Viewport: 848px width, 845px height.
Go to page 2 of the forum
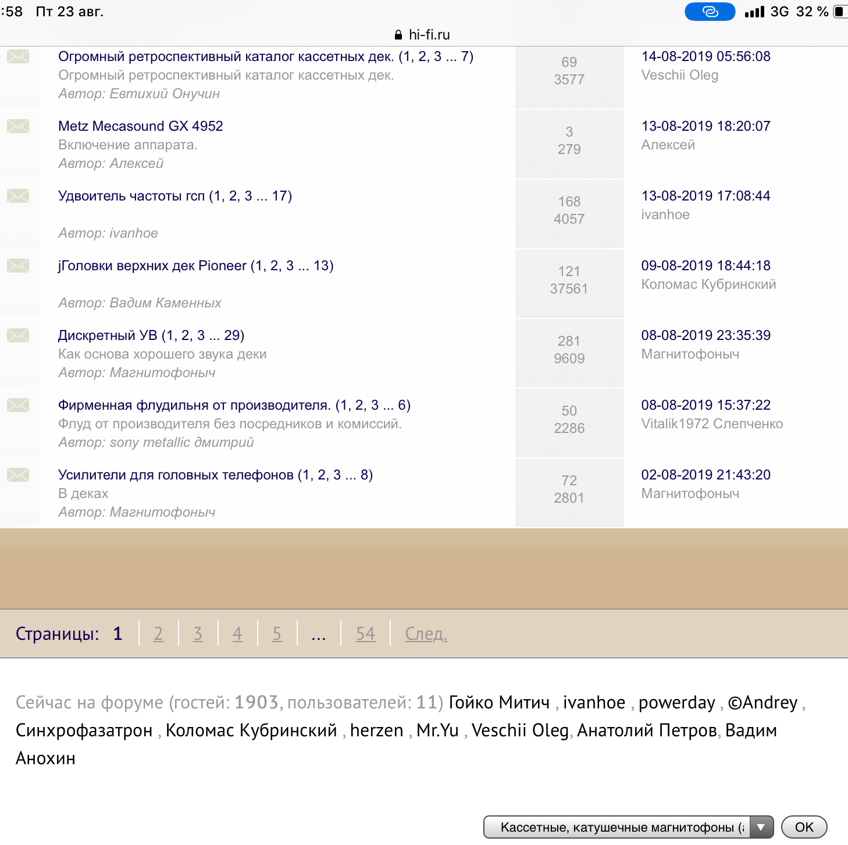pos(158,633)
